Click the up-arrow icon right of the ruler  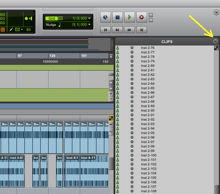tap(111, 56)
